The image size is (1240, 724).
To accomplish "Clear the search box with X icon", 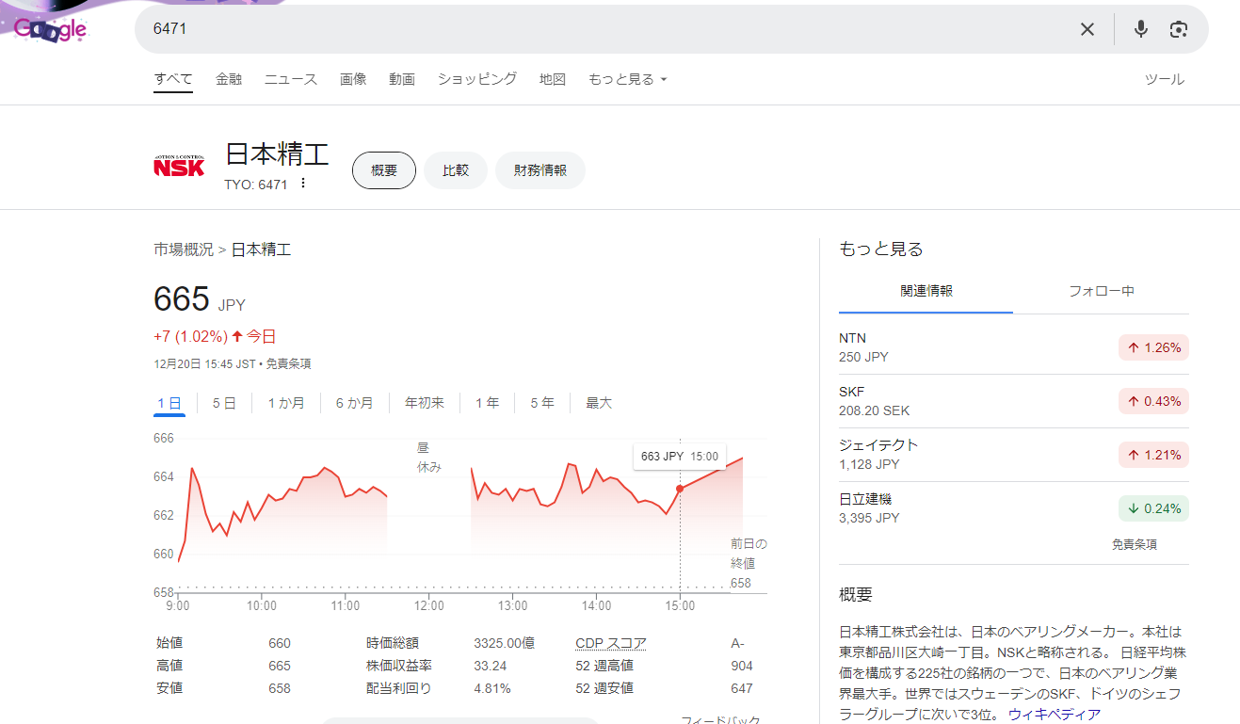I will 1087,29.
